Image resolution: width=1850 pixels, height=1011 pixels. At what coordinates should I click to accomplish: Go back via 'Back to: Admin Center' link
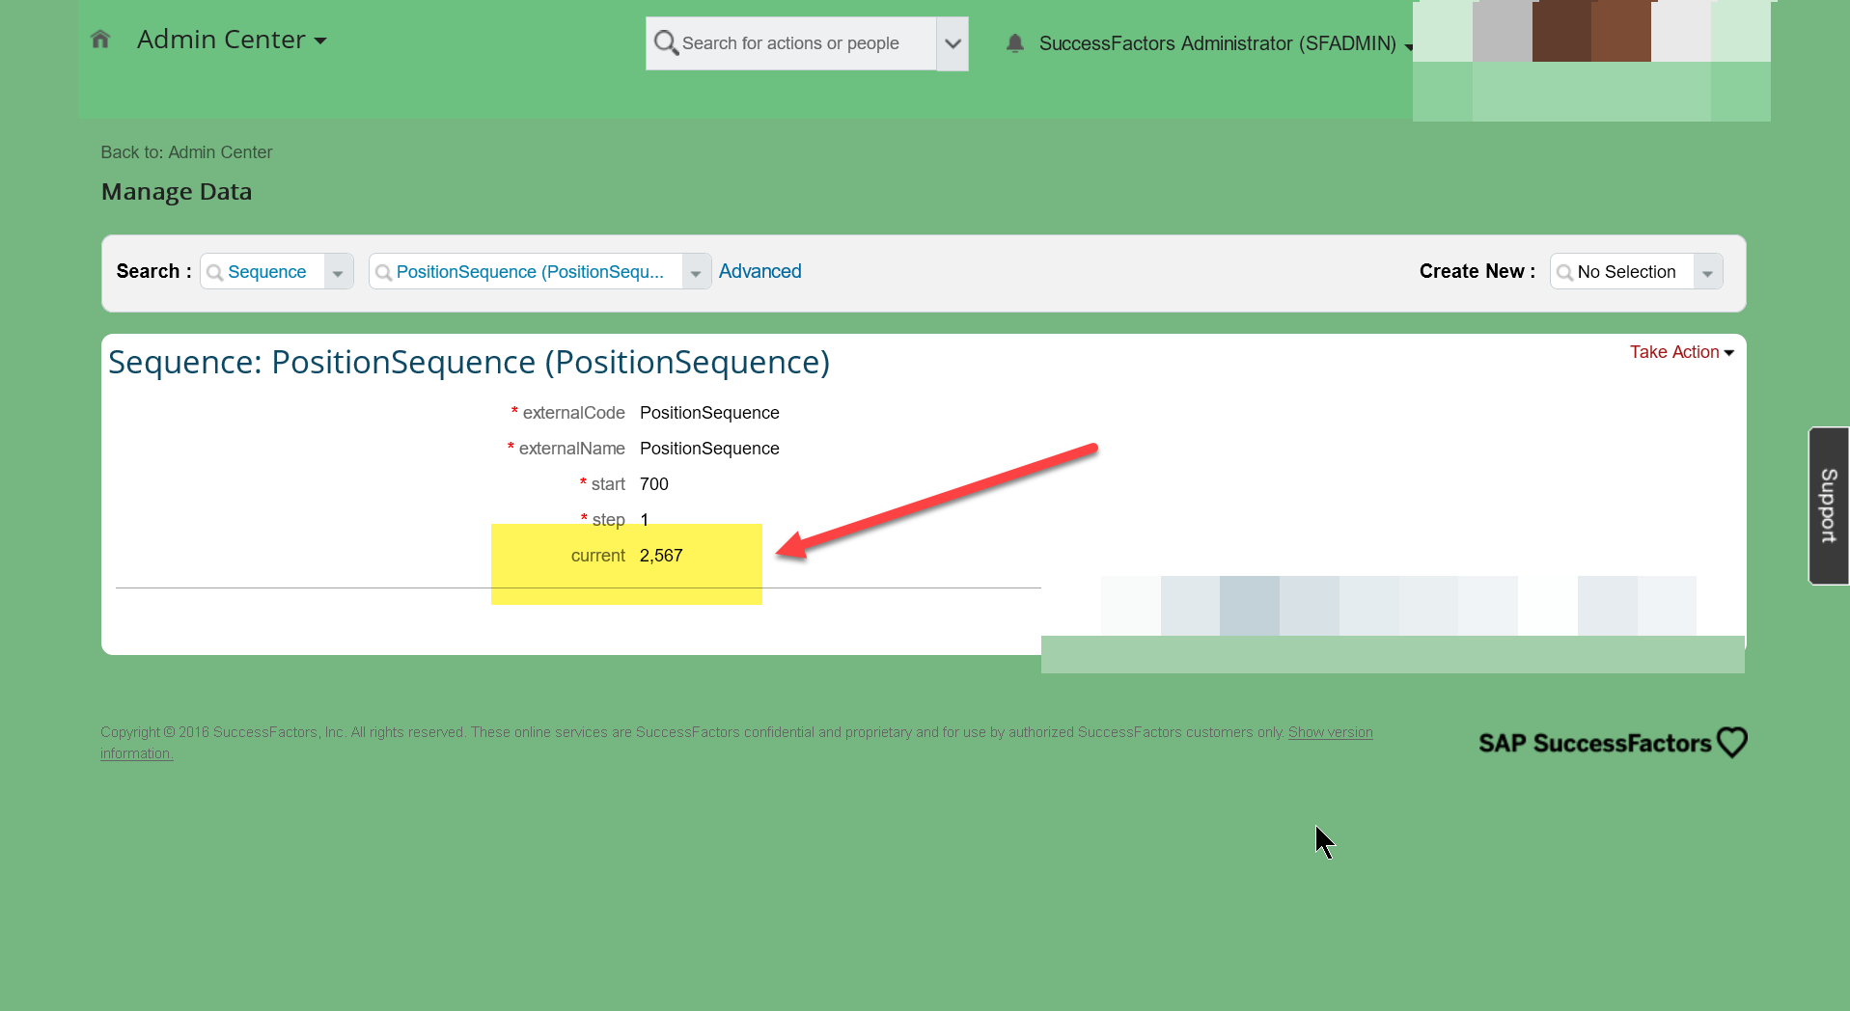tap(186, 152)
